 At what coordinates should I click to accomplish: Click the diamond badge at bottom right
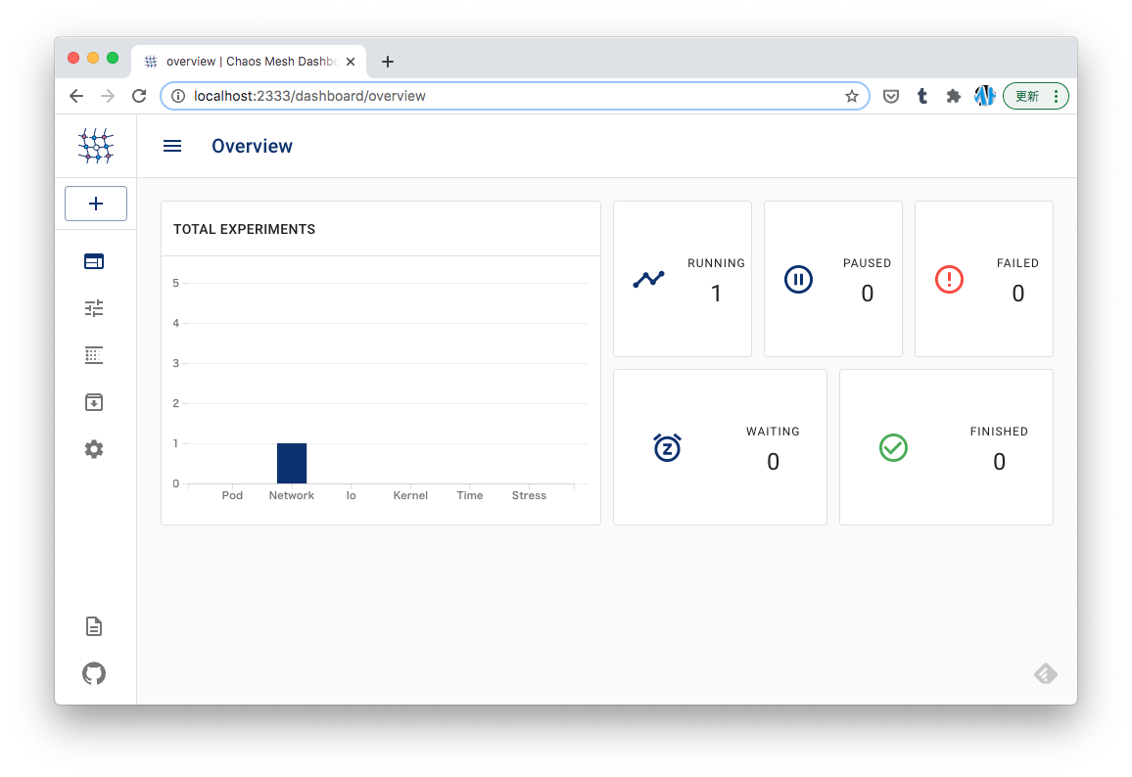1046,674
